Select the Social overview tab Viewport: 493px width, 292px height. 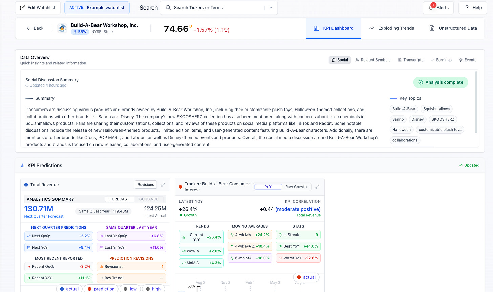pyautogui.click(x=340, y=60)
